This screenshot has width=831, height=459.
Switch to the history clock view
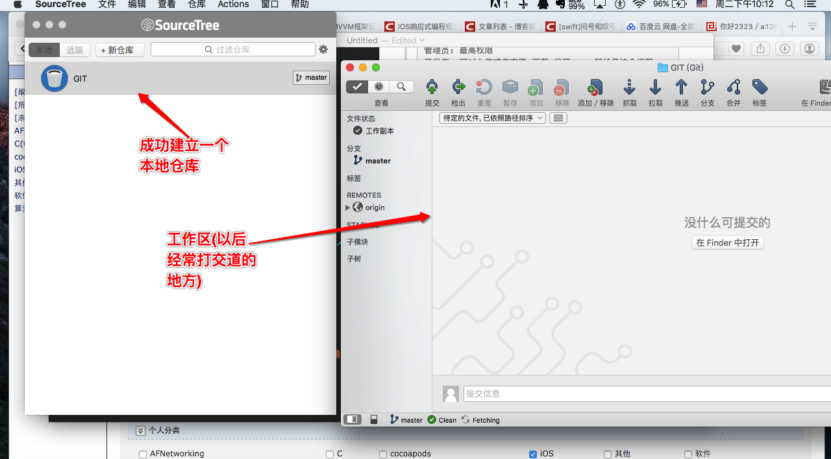(x=379, y=86)
